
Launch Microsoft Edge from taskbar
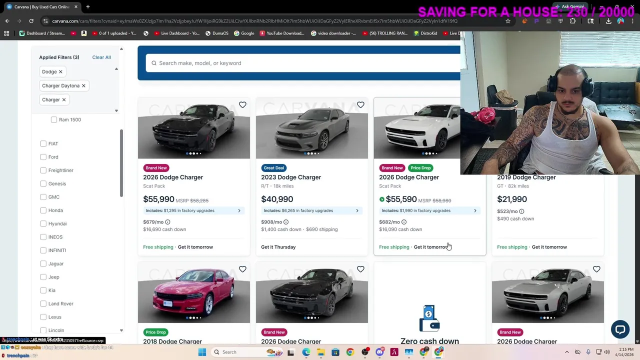306,352
